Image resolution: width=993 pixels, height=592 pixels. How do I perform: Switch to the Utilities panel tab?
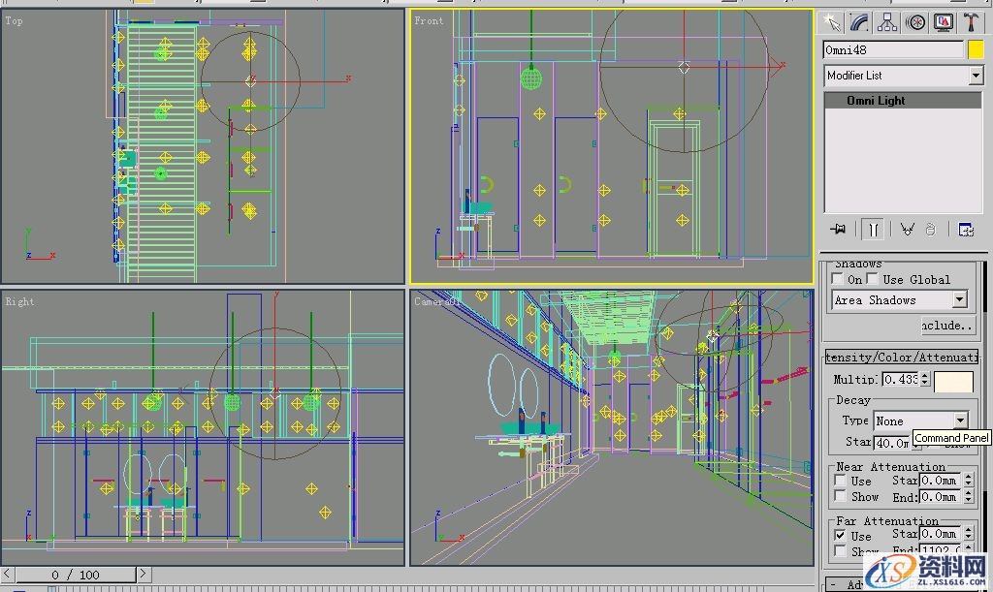(x=971, y=21)
